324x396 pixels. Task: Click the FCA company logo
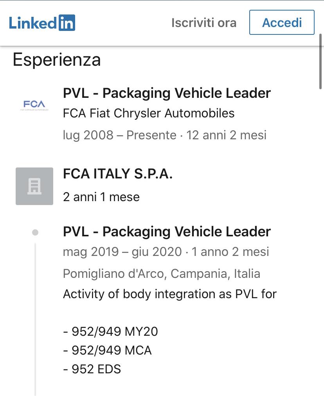pos(34,105)
